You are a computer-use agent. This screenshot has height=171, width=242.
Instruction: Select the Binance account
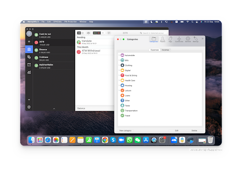(x=54, y=50)
